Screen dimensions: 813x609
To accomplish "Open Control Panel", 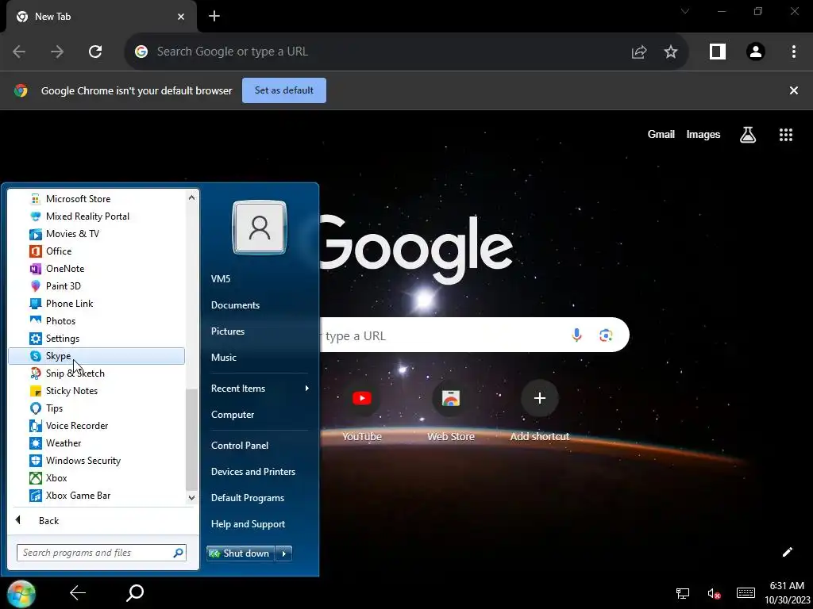I will point(240,446).
